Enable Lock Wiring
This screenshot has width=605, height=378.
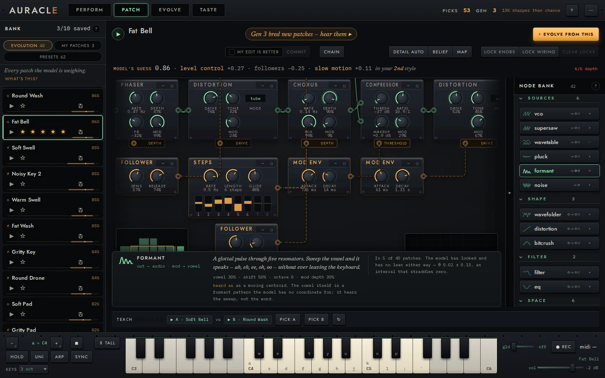[x=539, y=52]
